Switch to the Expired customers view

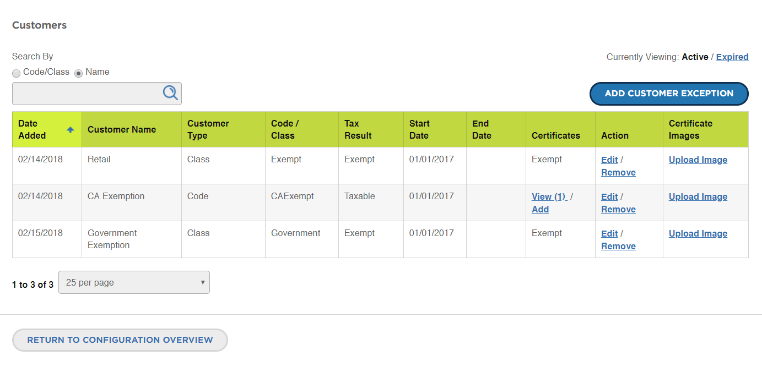pyautogui.click(x=732, y=57)
